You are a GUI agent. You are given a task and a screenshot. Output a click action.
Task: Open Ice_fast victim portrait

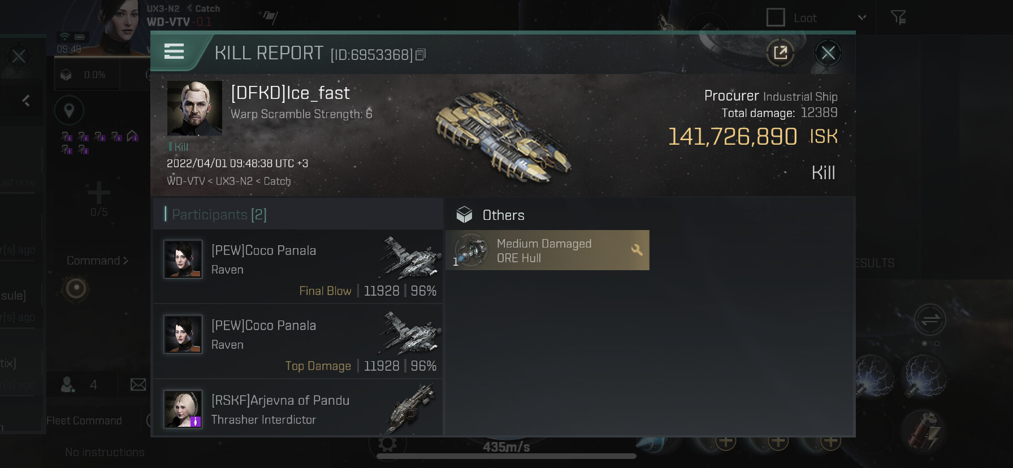coord(194,109)
